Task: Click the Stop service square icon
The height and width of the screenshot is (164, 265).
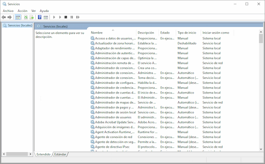Action: [66, 17]
